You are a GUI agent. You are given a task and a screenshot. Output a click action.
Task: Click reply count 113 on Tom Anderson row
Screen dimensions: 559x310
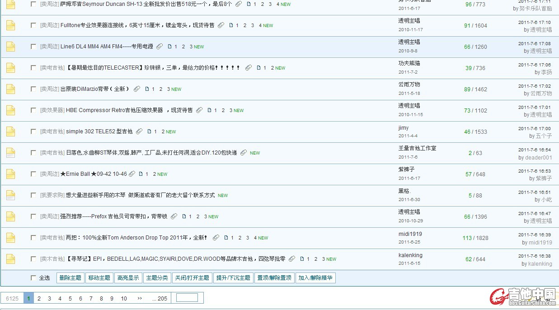click(467, 238)
